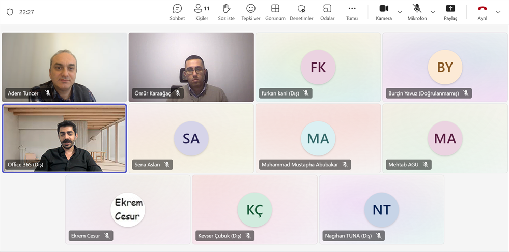This screenshot has width=509, height=252.
Task: Open Denetimler meeting controls
Action: tap(301, 12)
